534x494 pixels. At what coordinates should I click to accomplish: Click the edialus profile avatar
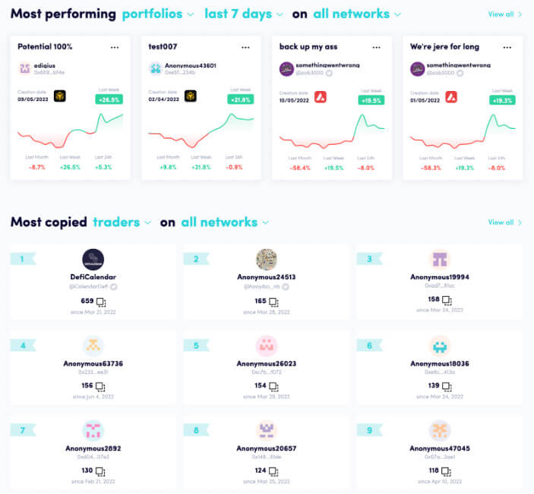tap(24, 69)
